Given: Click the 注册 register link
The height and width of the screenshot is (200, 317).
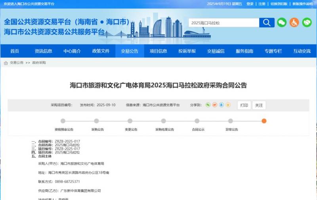Looking at the screenshot, I should [x=262, y=4].
